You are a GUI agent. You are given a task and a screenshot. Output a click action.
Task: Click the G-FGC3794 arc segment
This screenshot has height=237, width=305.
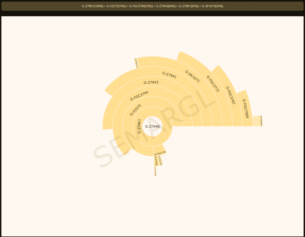pos(139,96)
